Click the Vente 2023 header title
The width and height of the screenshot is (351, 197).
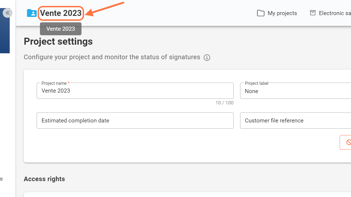pos(61,13)
